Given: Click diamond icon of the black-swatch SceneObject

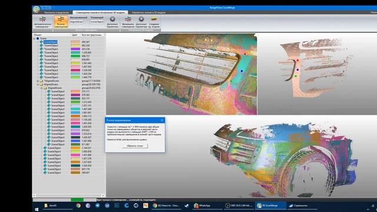Looking at the screenshot, I should 49,137.
